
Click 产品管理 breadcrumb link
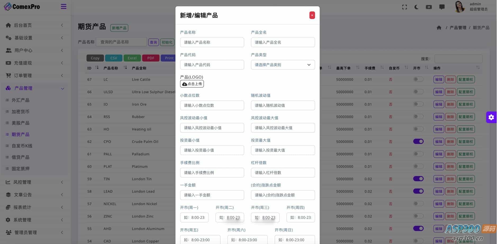click(458, 28)
